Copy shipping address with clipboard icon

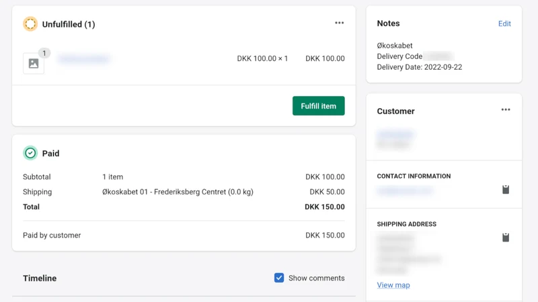coord(506,238)
